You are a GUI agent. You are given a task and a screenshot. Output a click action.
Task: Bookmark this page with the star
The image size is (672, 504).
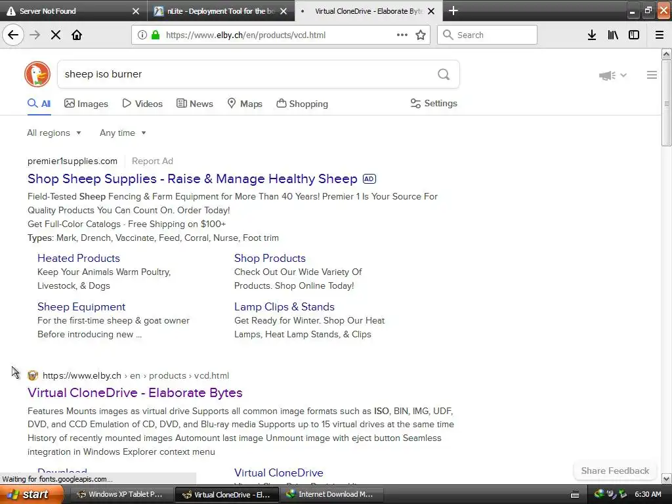[421, 35]
